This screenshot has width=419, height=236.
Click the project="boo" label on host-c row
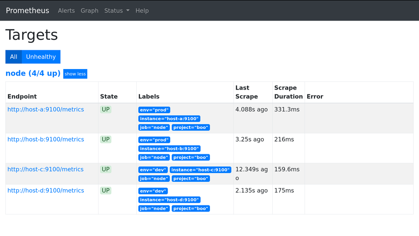191,178
